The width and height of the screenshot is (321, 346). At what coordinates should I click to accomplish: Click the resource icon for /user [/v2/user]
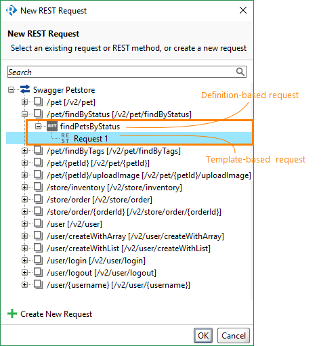[x=38, y=223]
